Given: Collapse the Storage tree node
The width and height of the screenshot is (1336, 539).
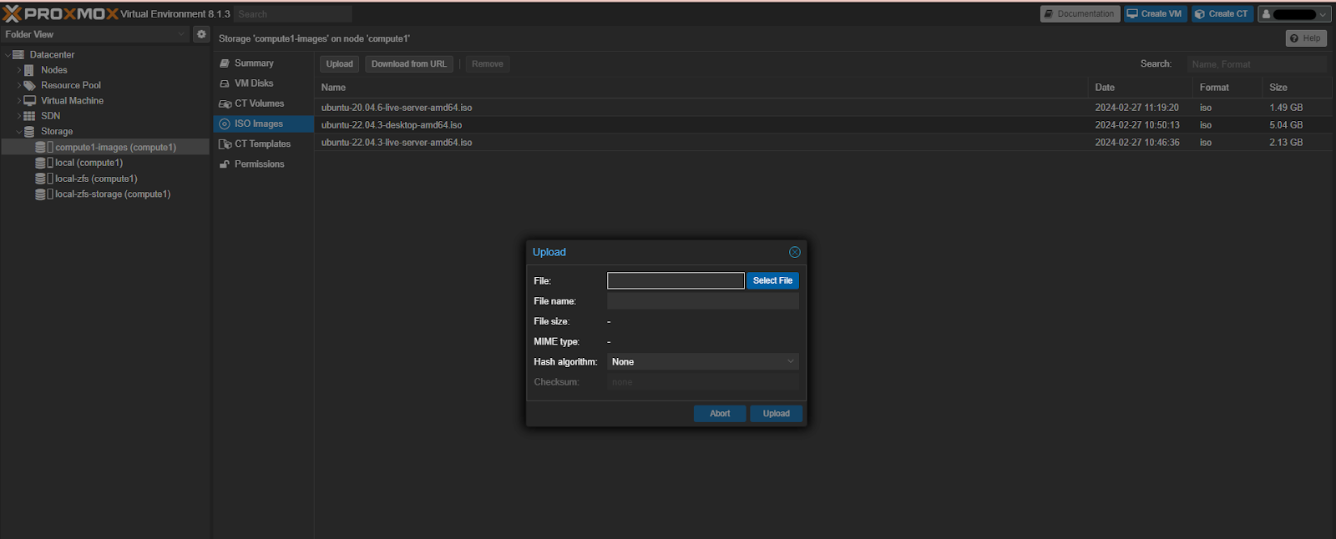Looking at the screenshot, I should point(19,132).
